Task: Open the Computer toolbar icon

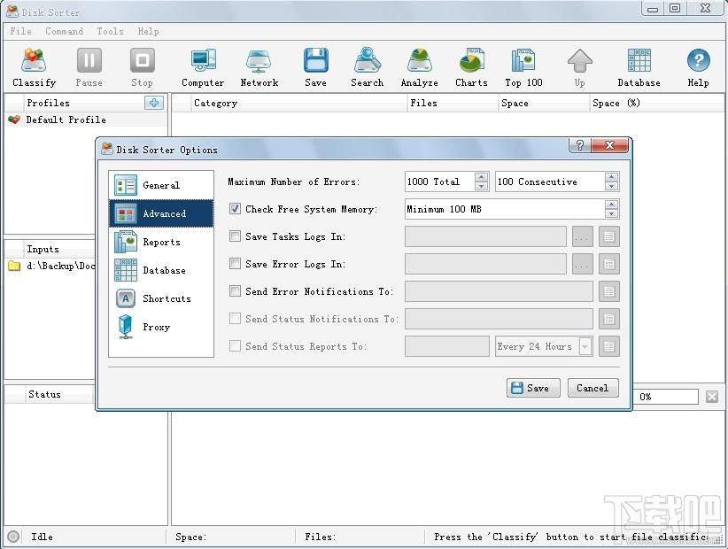Action: click(203, 68)
